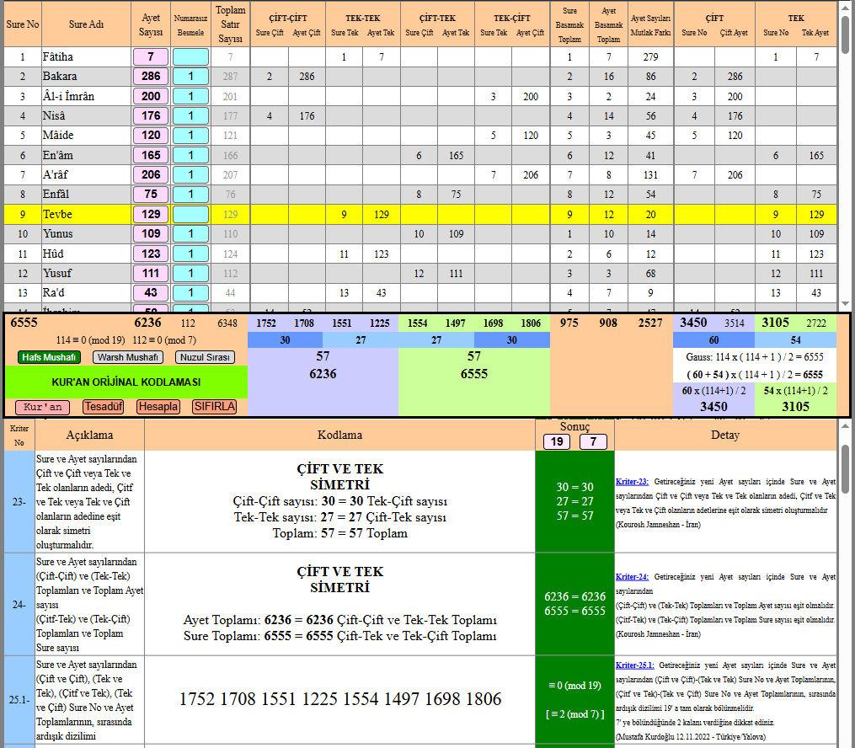Select the empty Besmele field for Tevbe
The image size is (855, 748).
point(191,214)
